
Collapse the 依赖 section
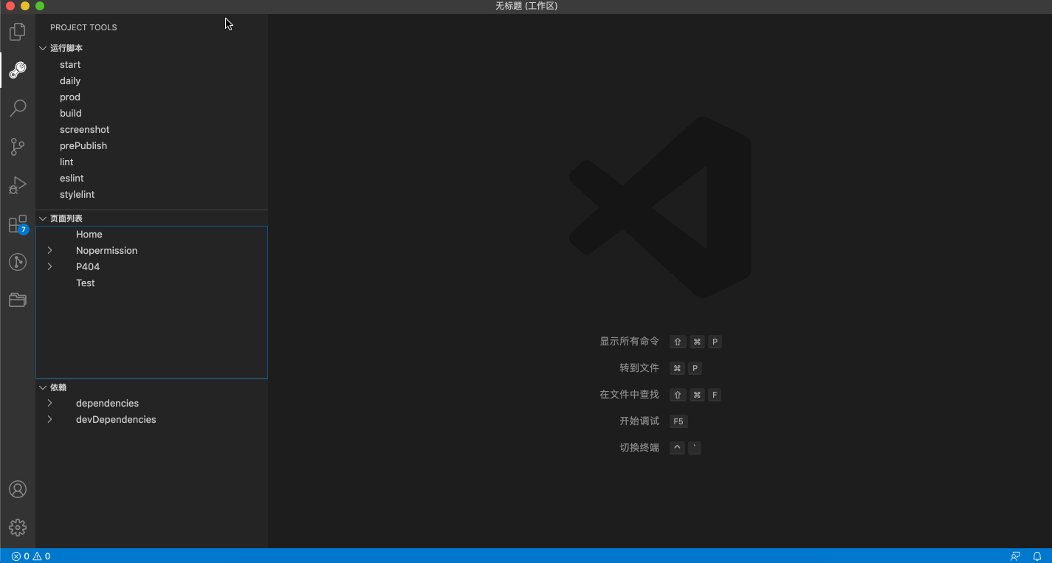click(x=43, y=387)
